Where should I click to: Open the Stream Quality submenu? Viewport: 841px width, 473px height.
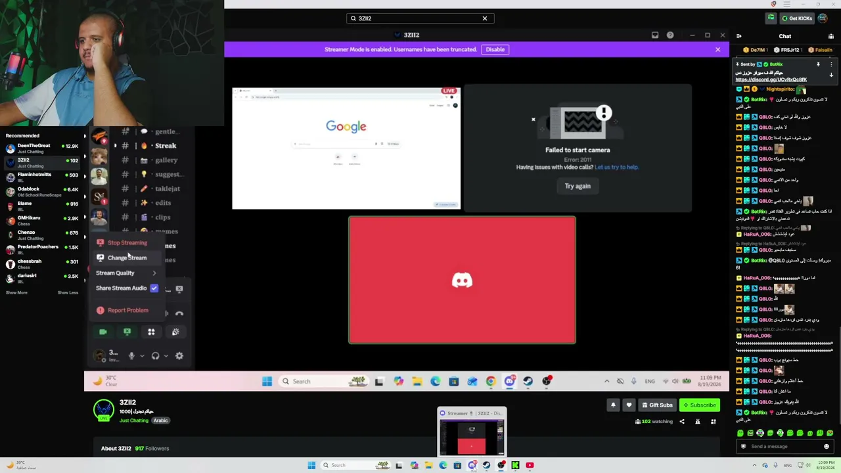click(x=126, y=273)
